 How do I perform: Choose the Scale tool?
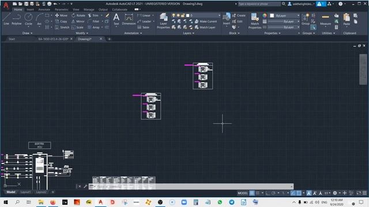(x=77, y=28)
